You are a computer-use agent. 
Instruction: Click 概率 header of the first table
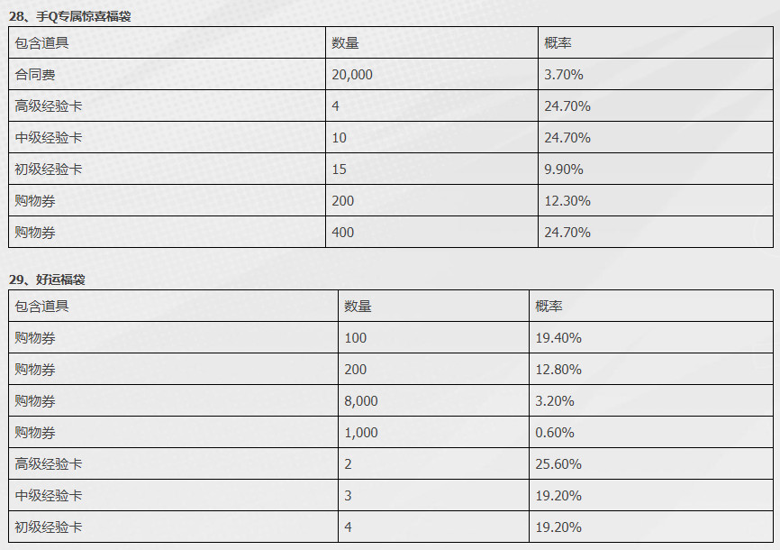(558, 43)
